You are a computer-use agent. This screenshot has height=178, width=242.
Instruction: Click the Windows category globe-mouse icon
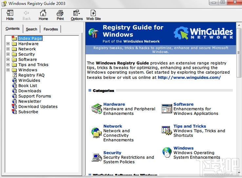(x=167, y=152)
